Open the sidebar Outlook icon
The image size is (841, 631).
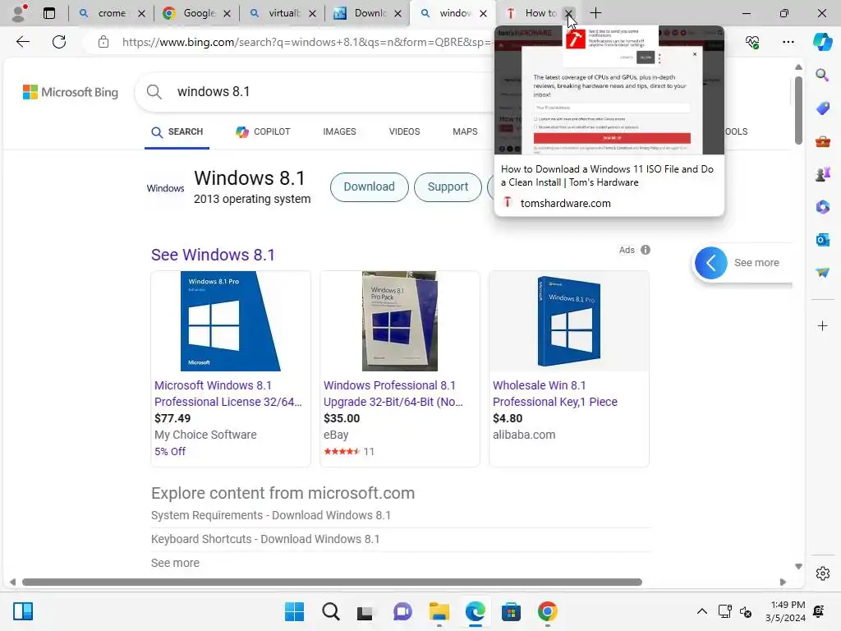[x=822, y=239]
